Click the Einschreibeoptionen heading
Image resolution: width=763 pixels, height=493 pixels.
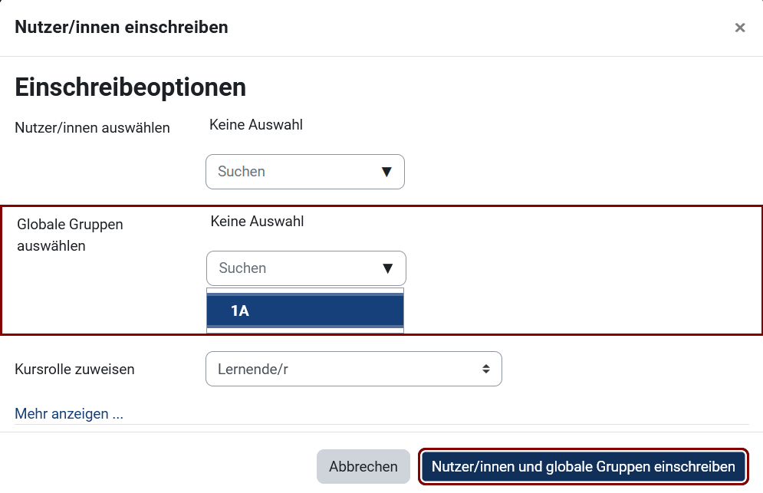click(130, 87)
